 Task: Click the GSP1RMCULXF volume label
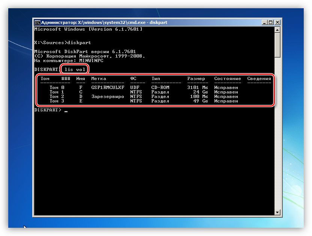click(108, 88)
